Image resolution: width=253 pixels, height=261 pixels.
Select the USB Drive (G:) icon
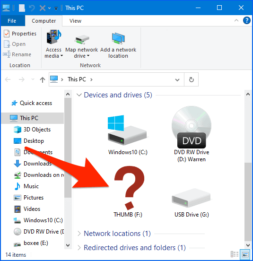click(x=191, y=198)
